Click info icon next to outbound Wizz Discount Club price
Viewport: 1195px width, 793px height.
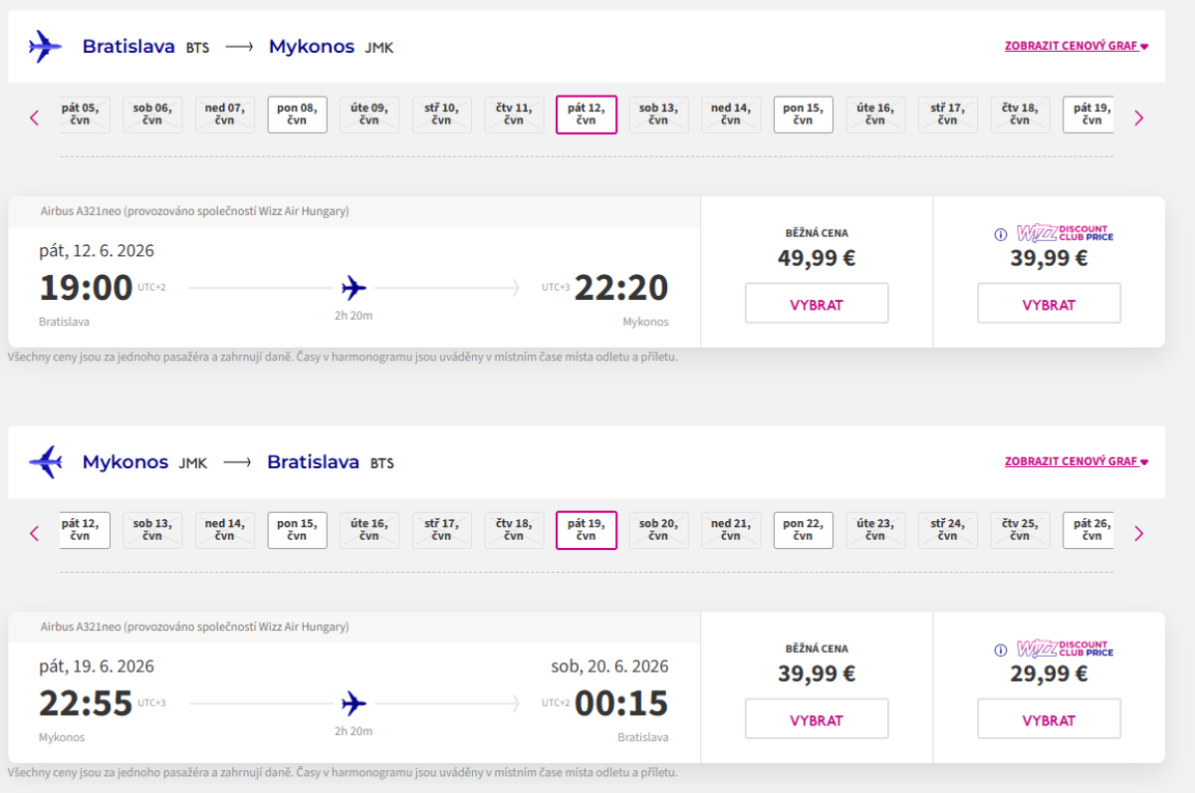[x=1001, y=235]
